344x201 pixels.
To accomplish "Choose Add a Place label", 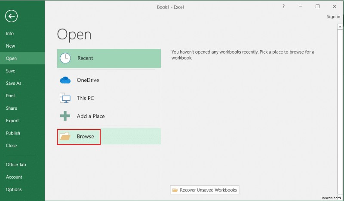I will point(91,116).
